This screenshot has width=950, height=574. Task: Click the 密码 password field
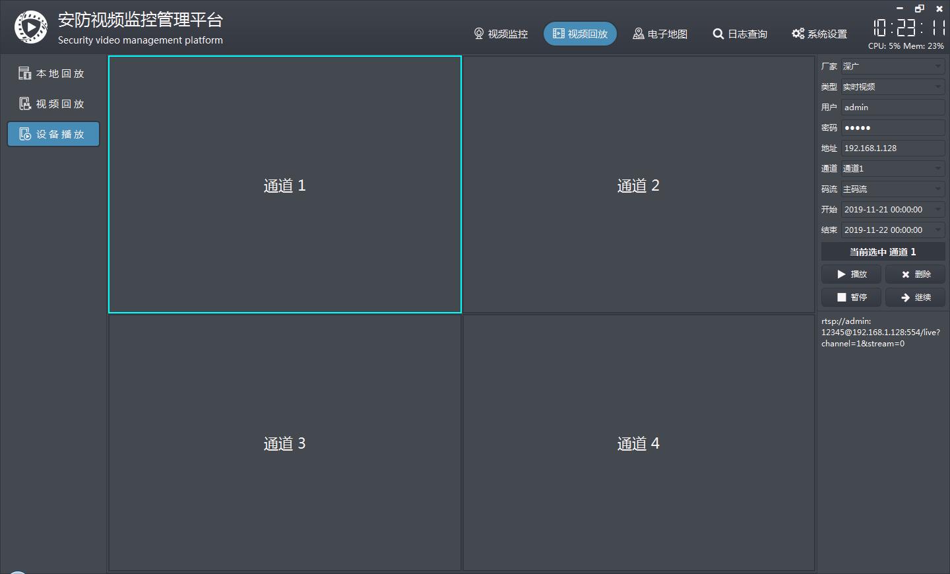(893, 127)
